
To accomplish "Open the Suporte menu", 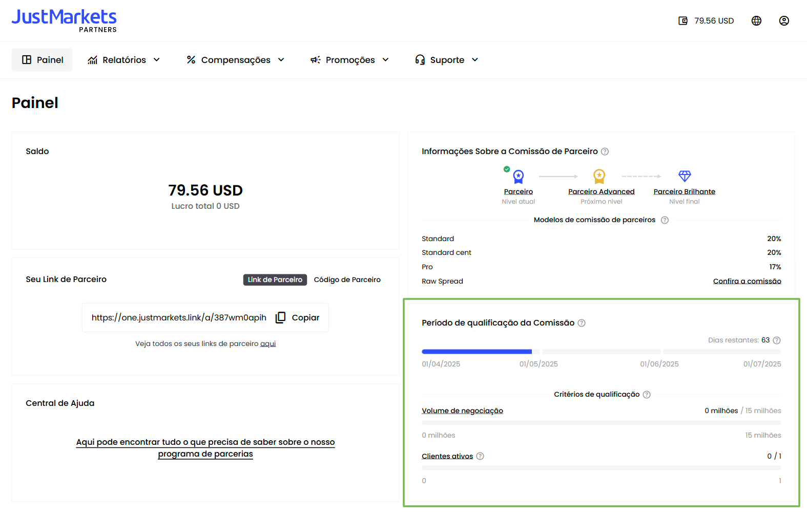I will [447, 60].
